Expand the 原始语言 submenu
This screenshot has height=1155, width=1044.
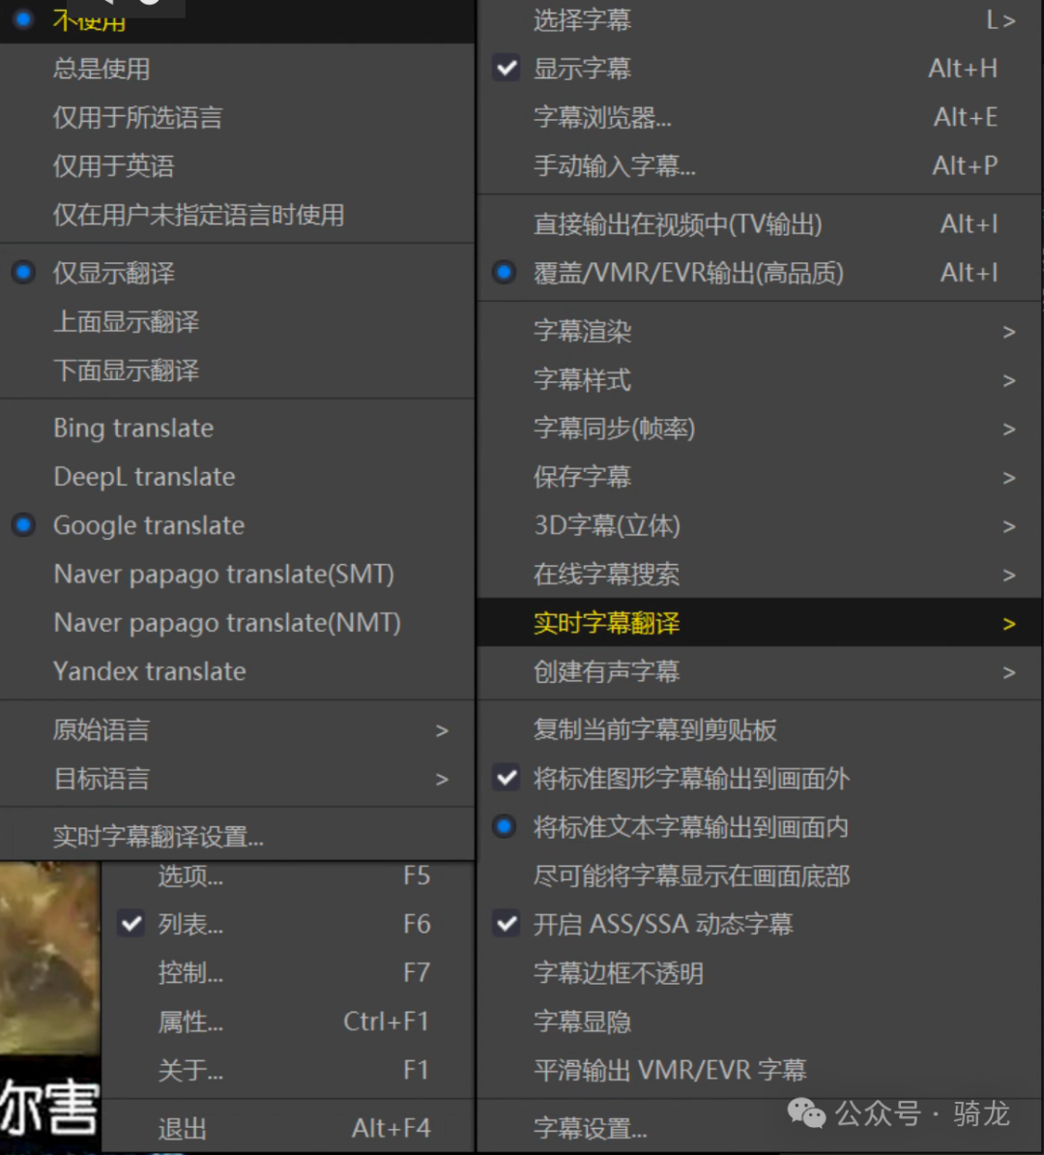point(101,730)
